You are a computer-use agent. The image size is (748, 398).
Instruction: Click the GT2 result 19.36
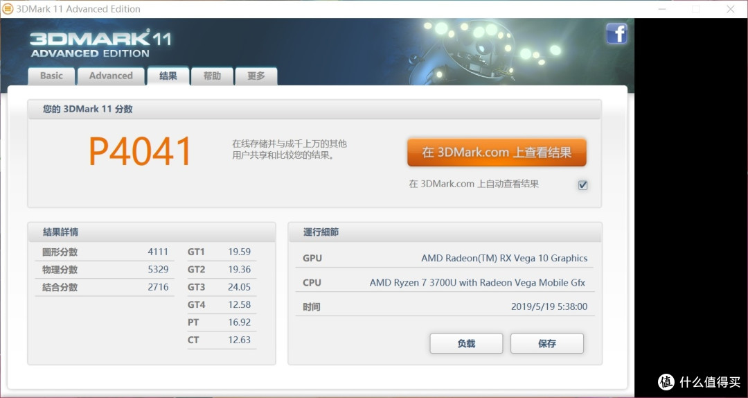click(x=239, y=270)
